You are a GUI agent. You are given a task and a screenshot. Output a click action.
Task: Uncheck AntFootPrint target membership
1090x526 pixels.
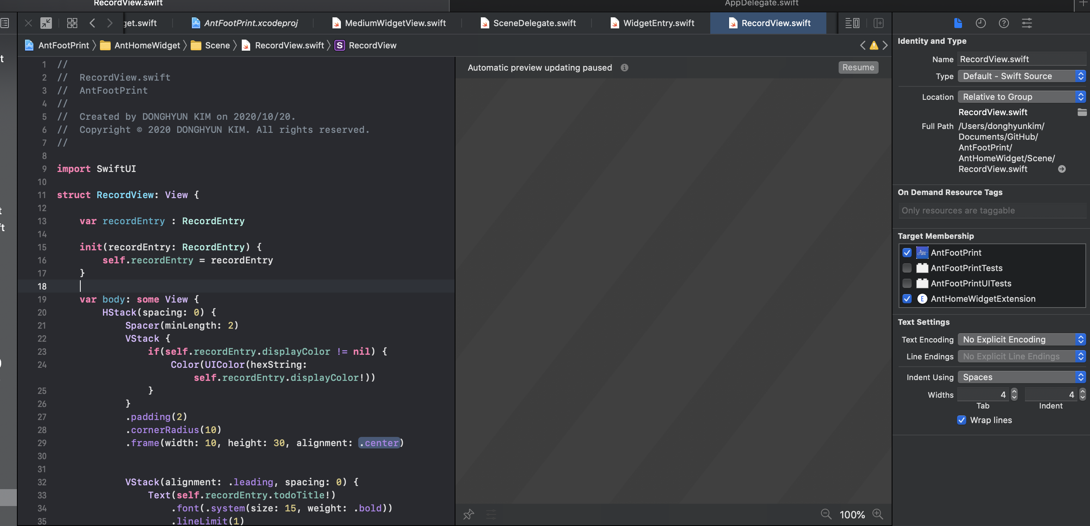906,252
